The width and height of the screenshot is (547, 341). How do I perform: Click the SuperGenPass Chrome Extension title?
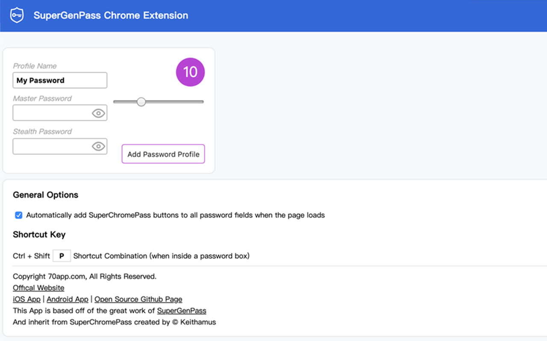click(111, 15)
